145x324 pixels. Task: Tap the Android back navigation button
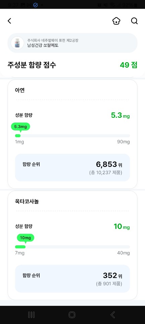[x=113, y=315]
